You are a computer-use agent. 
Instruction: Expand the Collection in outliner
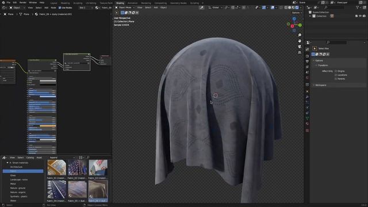tap(310, 16)
